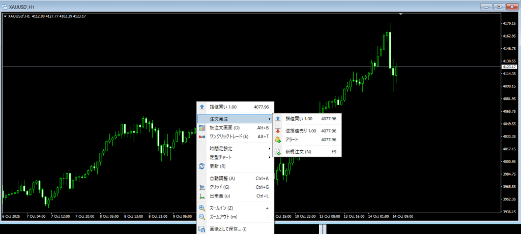This screenshot has height=234, width=521.
Task: Choose 画像として保存 from the context menu
Action: click(229, 229)
